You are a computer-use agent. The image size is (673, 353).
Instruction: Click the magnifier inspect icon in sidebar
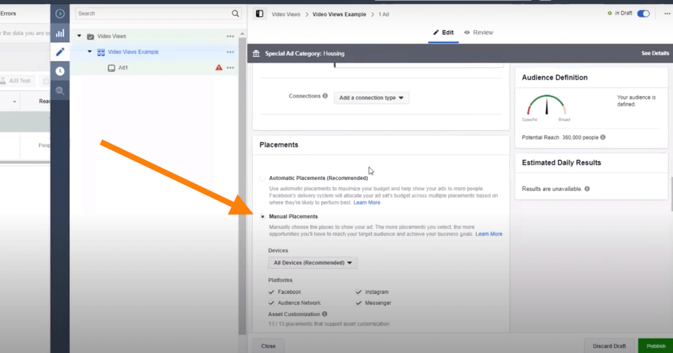[x=60, y=90]
